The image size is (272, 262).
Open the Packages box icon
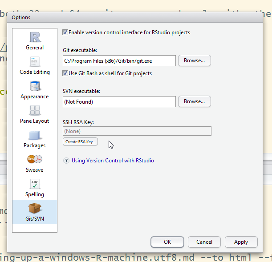point(35,135)
